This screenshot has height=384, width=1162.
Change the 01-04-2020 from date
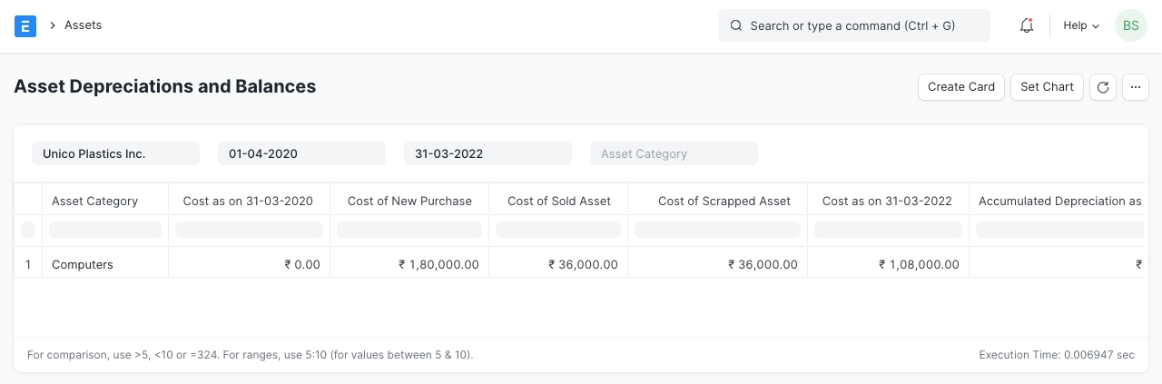click(x=301, y=153)
